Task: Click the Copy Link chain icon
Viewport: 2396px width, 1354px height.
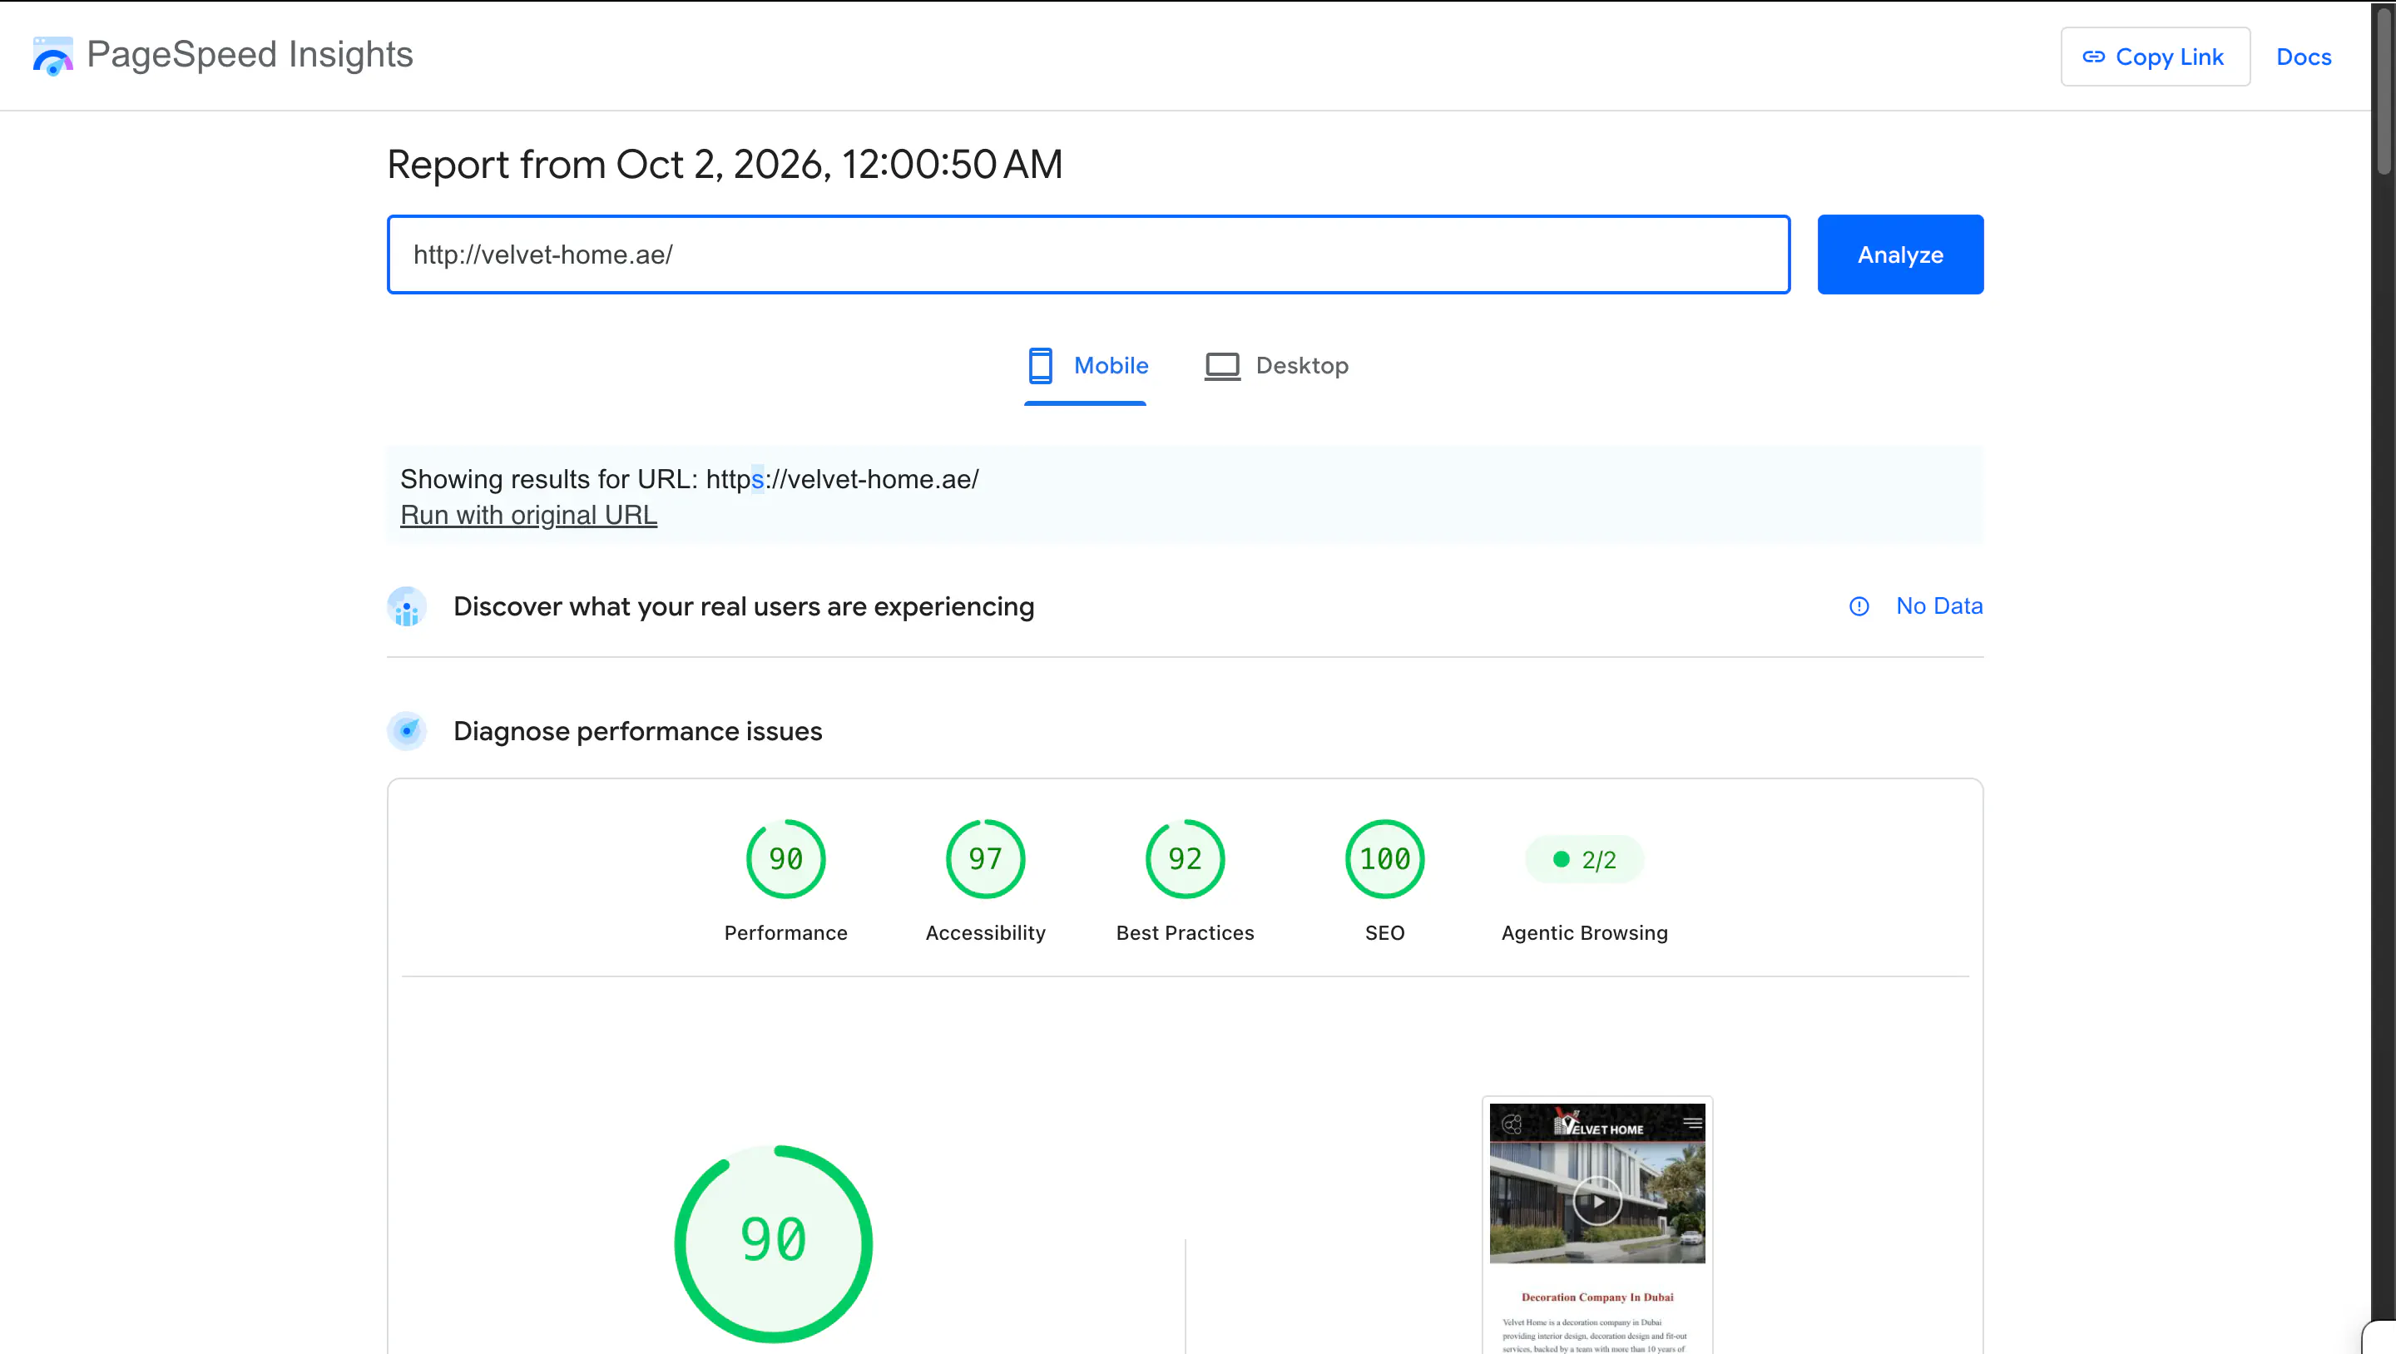Action: (2093, 57)
